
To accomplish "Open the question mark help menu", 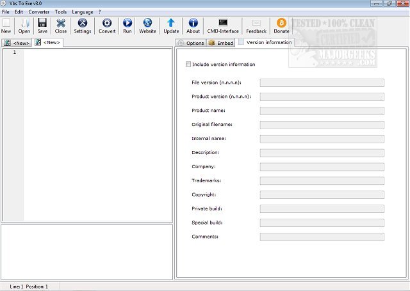I will [100, 12].
